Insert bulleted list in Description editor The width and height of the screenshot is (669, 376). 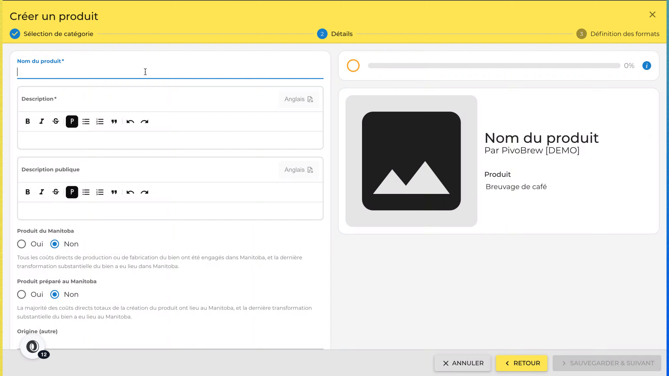point(86,122)
